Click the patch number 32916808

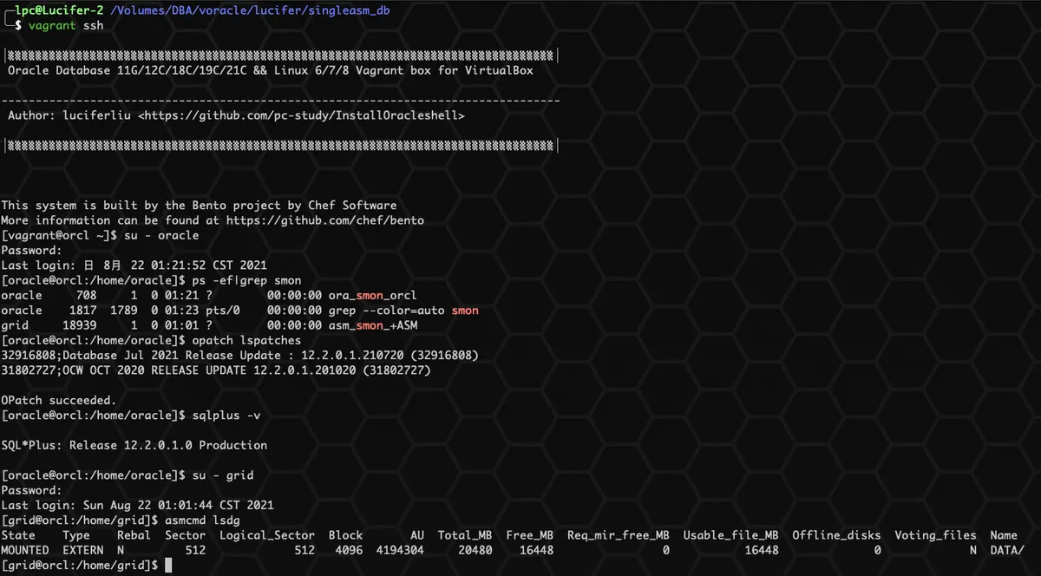click(36, 355)
